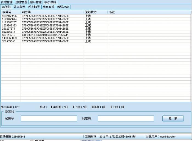Show the 增强功能 sub-tab
This screenshot has width=192, height=141.
click(63, 7)
